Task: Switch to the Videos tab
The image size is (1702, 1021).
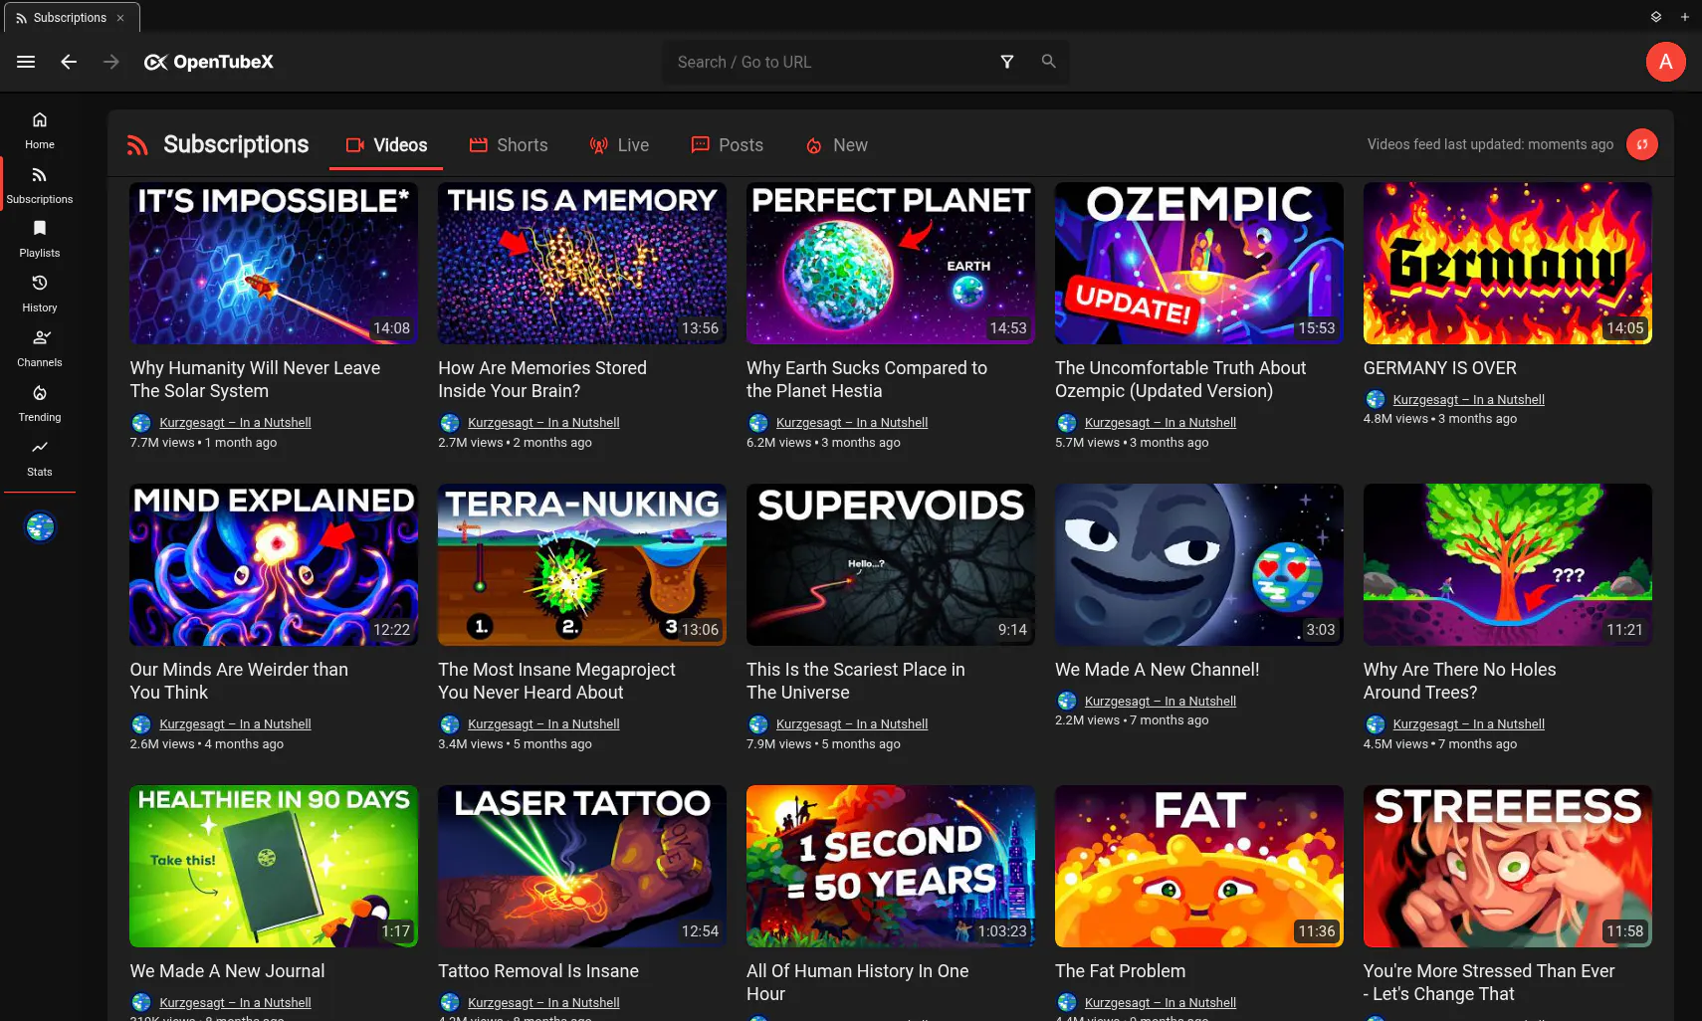Action: (386, 145)
